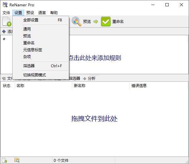
Task: Click the folder search icon in the status bar
Action: coord(17,160)
